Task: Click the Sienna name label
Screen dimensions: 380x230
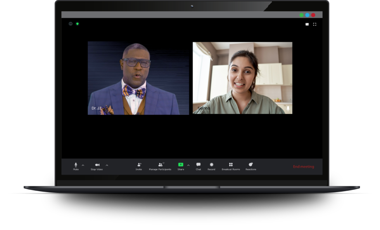Action: click(x=204, y=108)
